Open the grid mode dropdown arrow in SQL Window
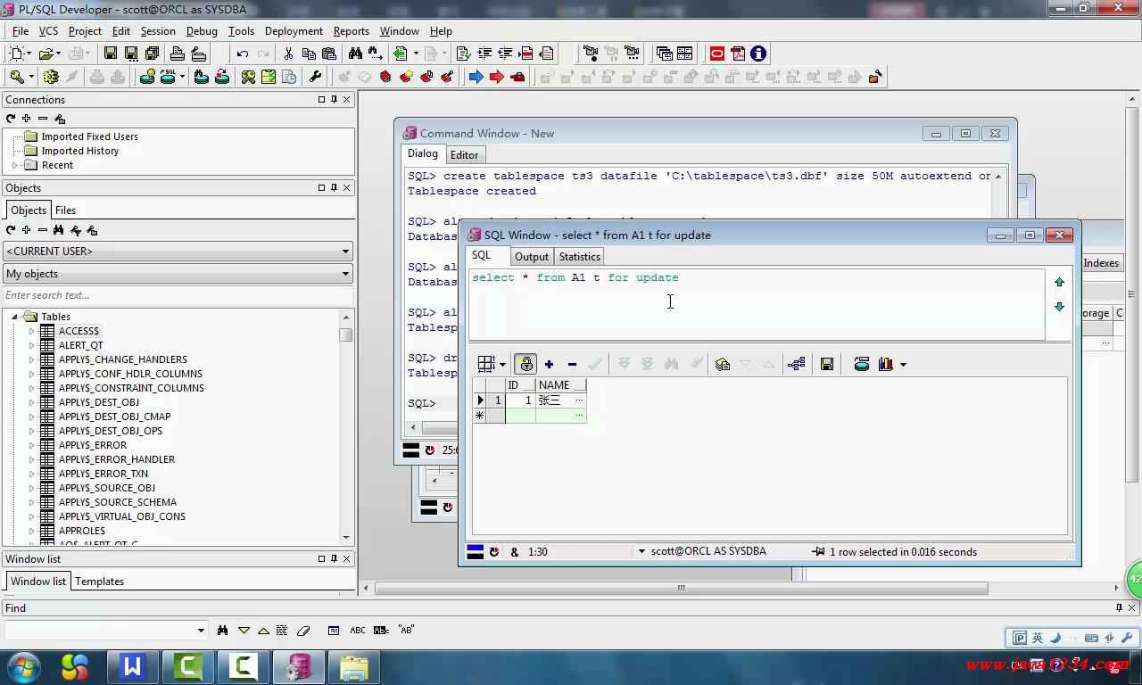This screenshot has height=685, width=1142. pyautogui.click(x=502, y=364)
